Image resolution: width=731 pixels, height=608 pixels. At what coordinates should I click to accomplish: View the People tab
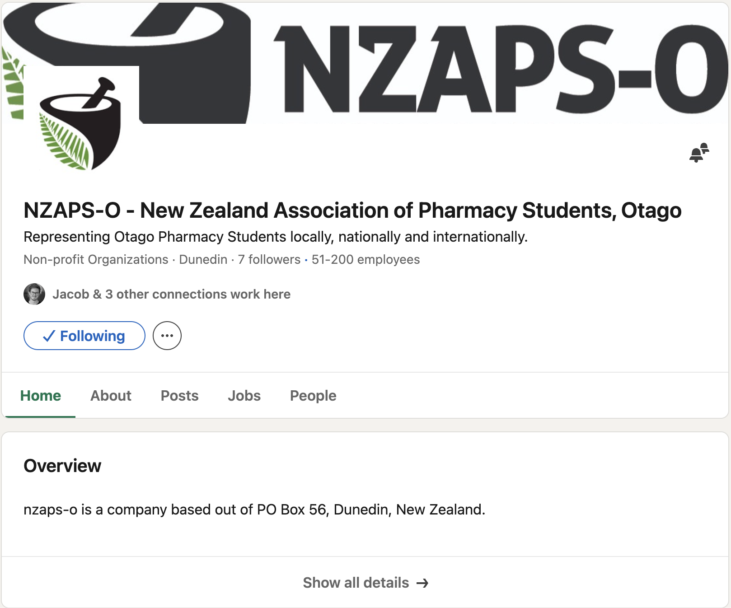(x=313, y=396)
